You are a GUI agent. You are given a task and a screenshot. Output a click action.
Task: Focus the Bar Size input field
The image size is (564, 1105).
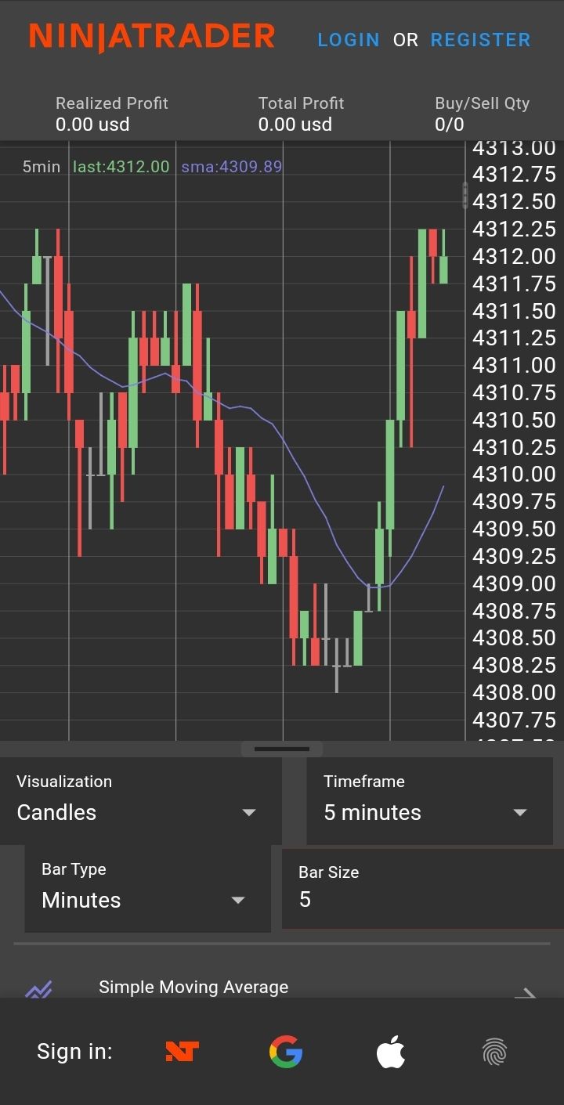[x=423, y=899]
